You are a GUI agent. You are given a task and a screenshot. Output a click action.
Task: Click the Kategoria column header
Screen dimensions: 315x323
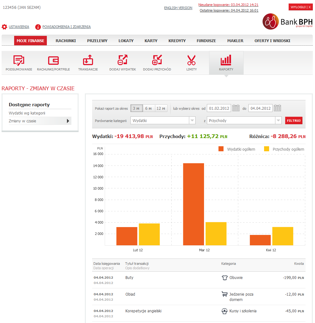pos(229,264)
